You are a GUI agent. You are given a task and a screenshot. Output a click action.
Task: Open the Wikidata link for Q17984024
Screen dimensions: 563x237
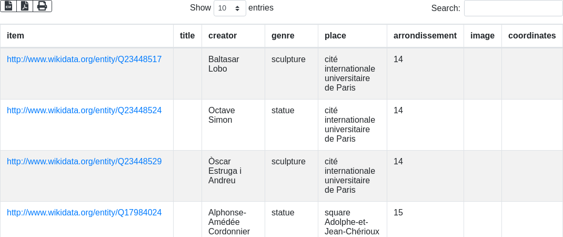84,213
